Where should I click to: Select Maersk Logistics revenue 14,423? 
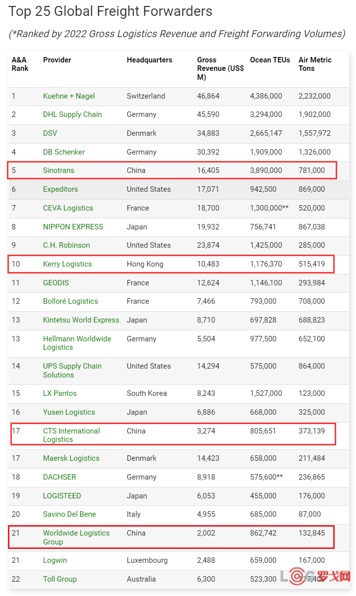tap(208, 458)
